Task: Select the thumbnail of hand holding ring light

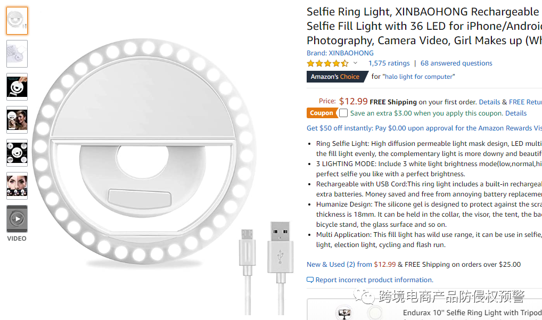Action: click(x=17, y=87)
